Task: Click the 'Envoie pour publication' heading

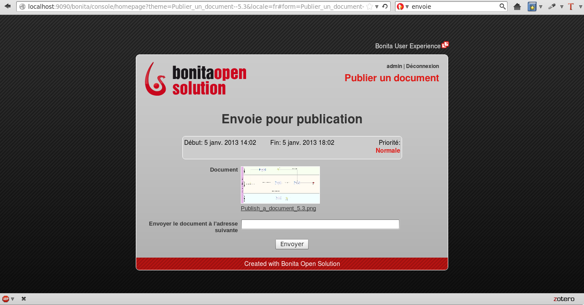Action: click(x=292, y=119)
